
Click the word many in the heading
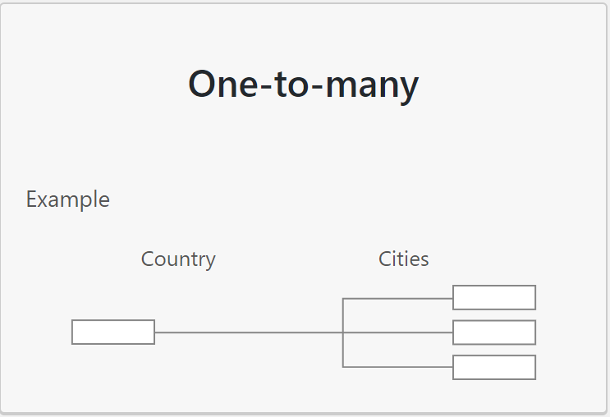click(x=372, y=87)
